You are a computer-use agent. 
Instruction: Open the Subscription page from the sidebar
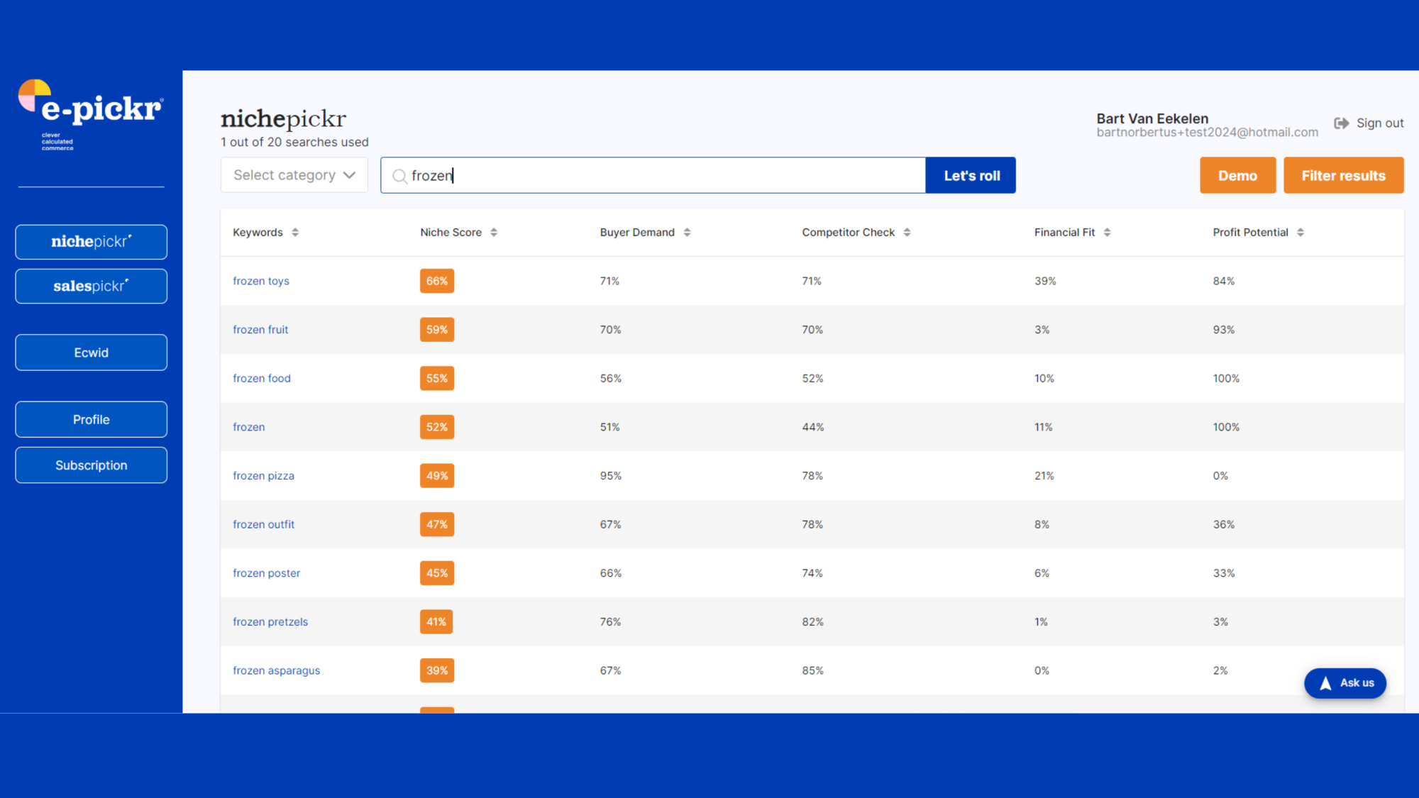tap(91, 465)
